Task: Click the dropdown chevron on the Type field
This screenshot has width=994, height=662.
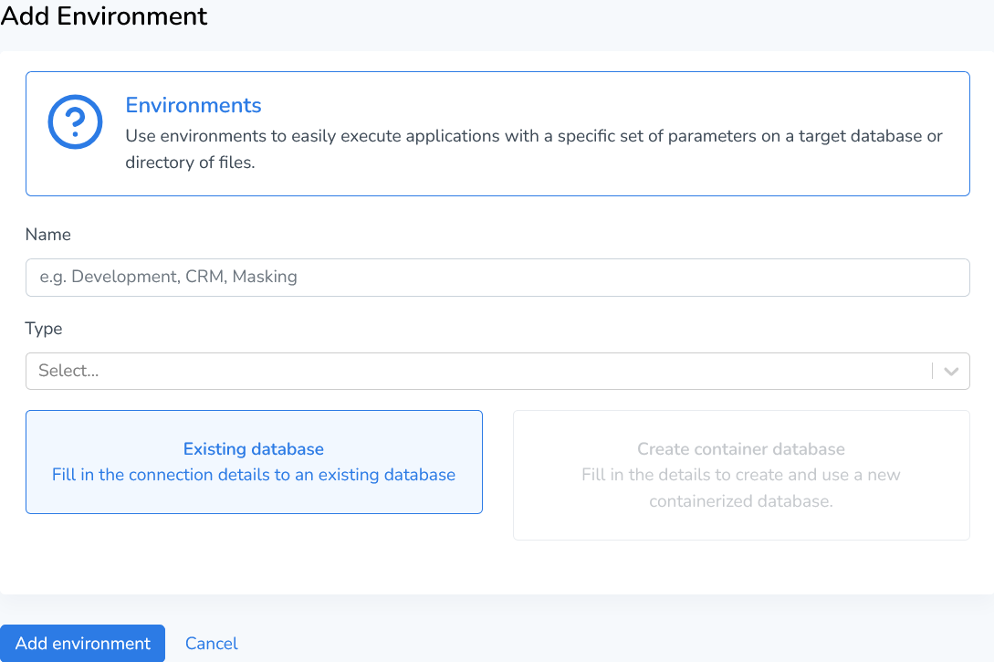Action: [x=950, y=371]
